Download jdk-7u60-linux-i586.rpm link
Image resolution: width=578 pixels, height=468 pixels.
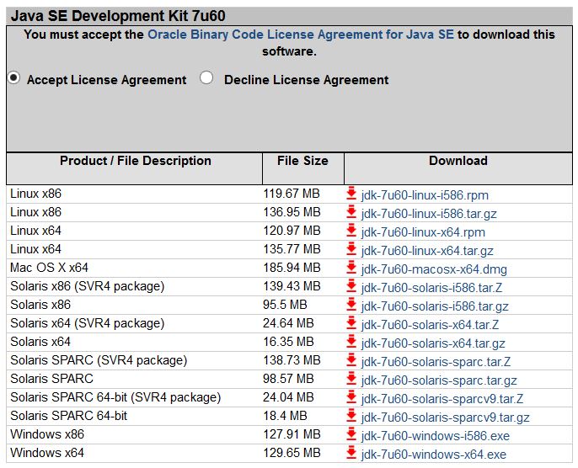(x=425, y=195)
